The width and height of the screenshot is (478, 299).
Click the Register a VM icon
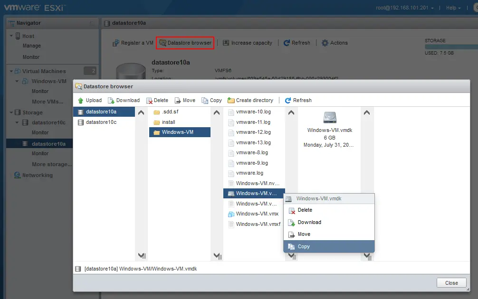[116, 43]
